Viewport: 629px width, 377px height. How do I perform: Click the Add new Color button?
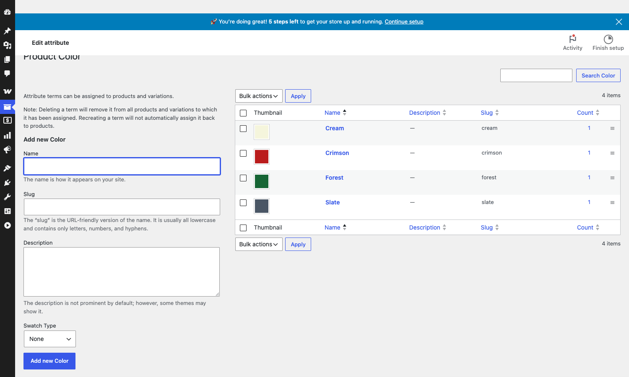click(49, 361)
